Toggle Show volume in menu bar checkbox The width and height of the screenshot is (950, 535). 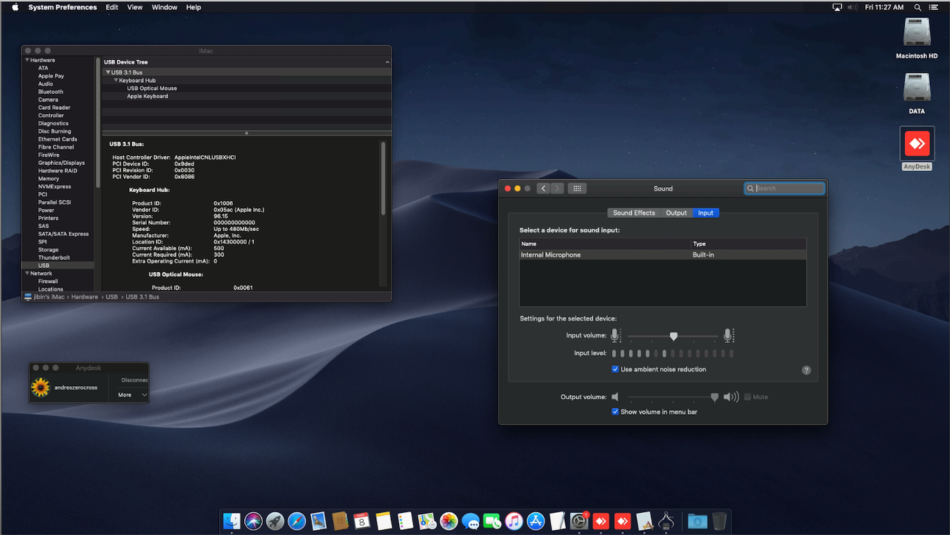(x=615, y=412)
